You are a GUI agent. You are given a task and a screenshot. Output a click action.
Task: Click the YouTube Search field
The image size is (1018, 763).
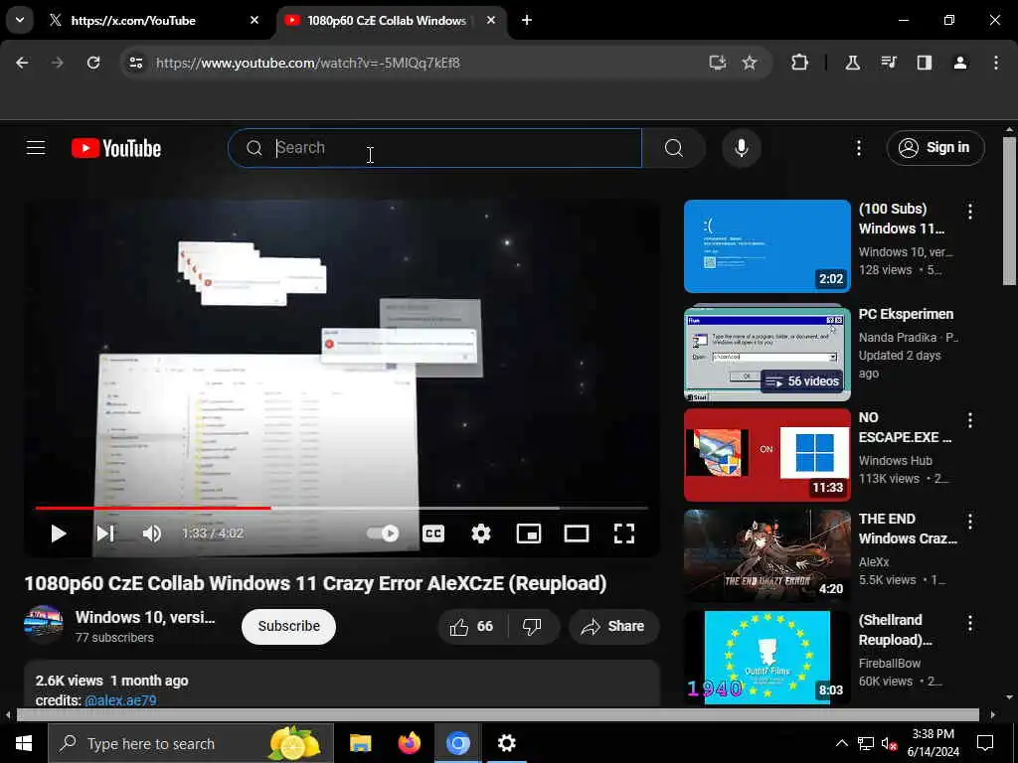[x=435, y=148]
